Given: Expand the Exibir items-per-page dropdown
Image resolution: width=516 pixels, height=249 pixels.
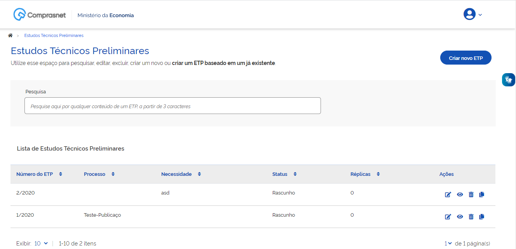Looking at the screenshot, I should click(x=41, y=244).
